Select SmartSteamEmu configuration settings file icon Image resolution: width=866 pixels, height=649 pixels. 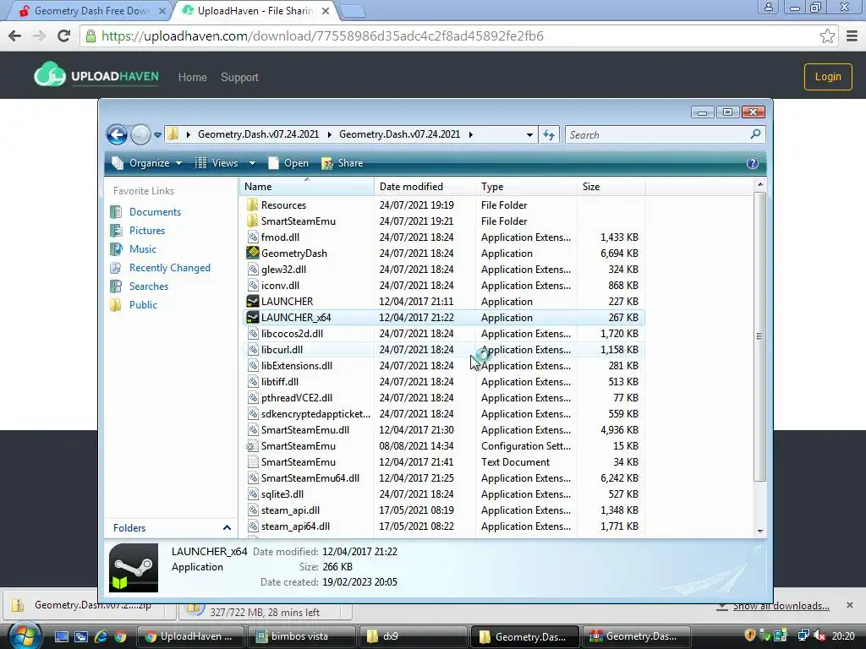(252, 446)
